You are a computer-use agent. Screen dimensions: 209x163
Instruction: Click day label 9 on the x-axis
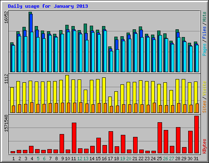point(62,159)
